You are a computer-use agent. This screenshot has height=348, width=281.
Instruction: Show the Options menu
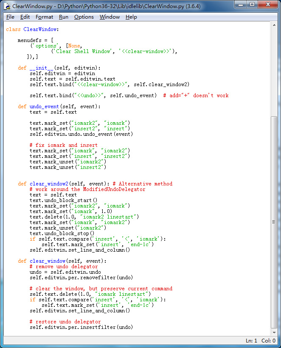84,17
